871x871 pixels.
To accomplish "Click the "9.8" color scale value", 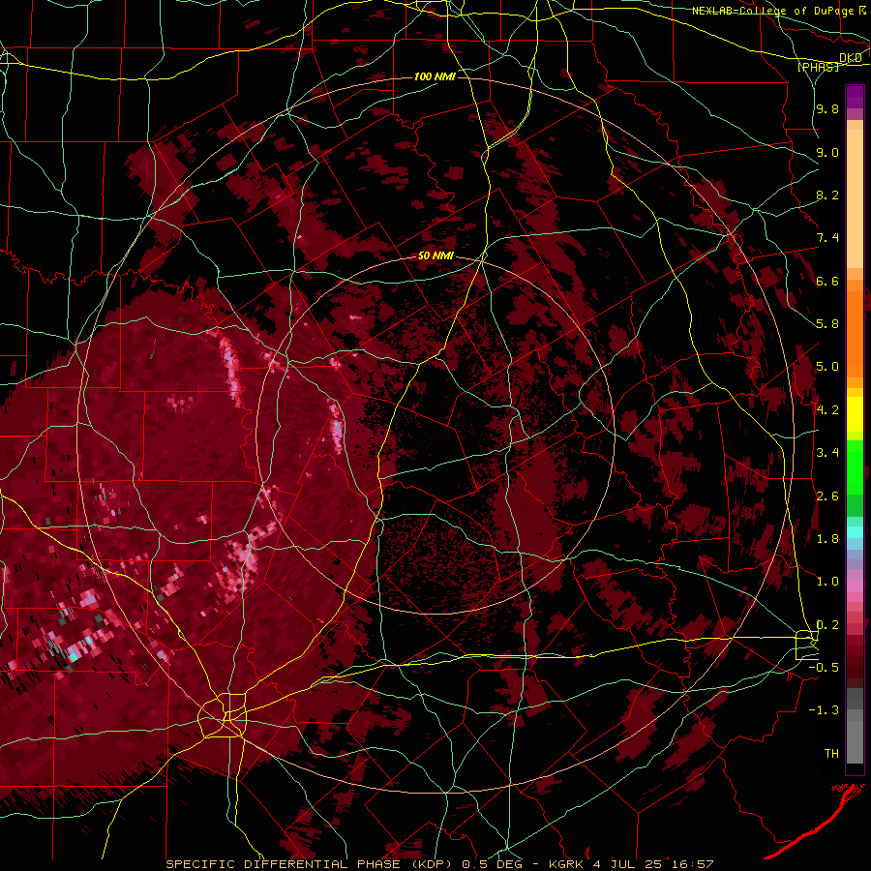I will [x=827, y=109].
